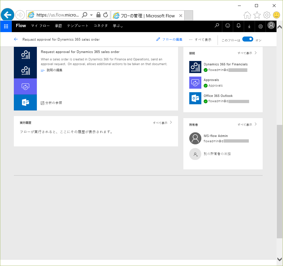Open the notifications bell icon
The height and width of the screenshot is (266, 283).
coord(238,26)
